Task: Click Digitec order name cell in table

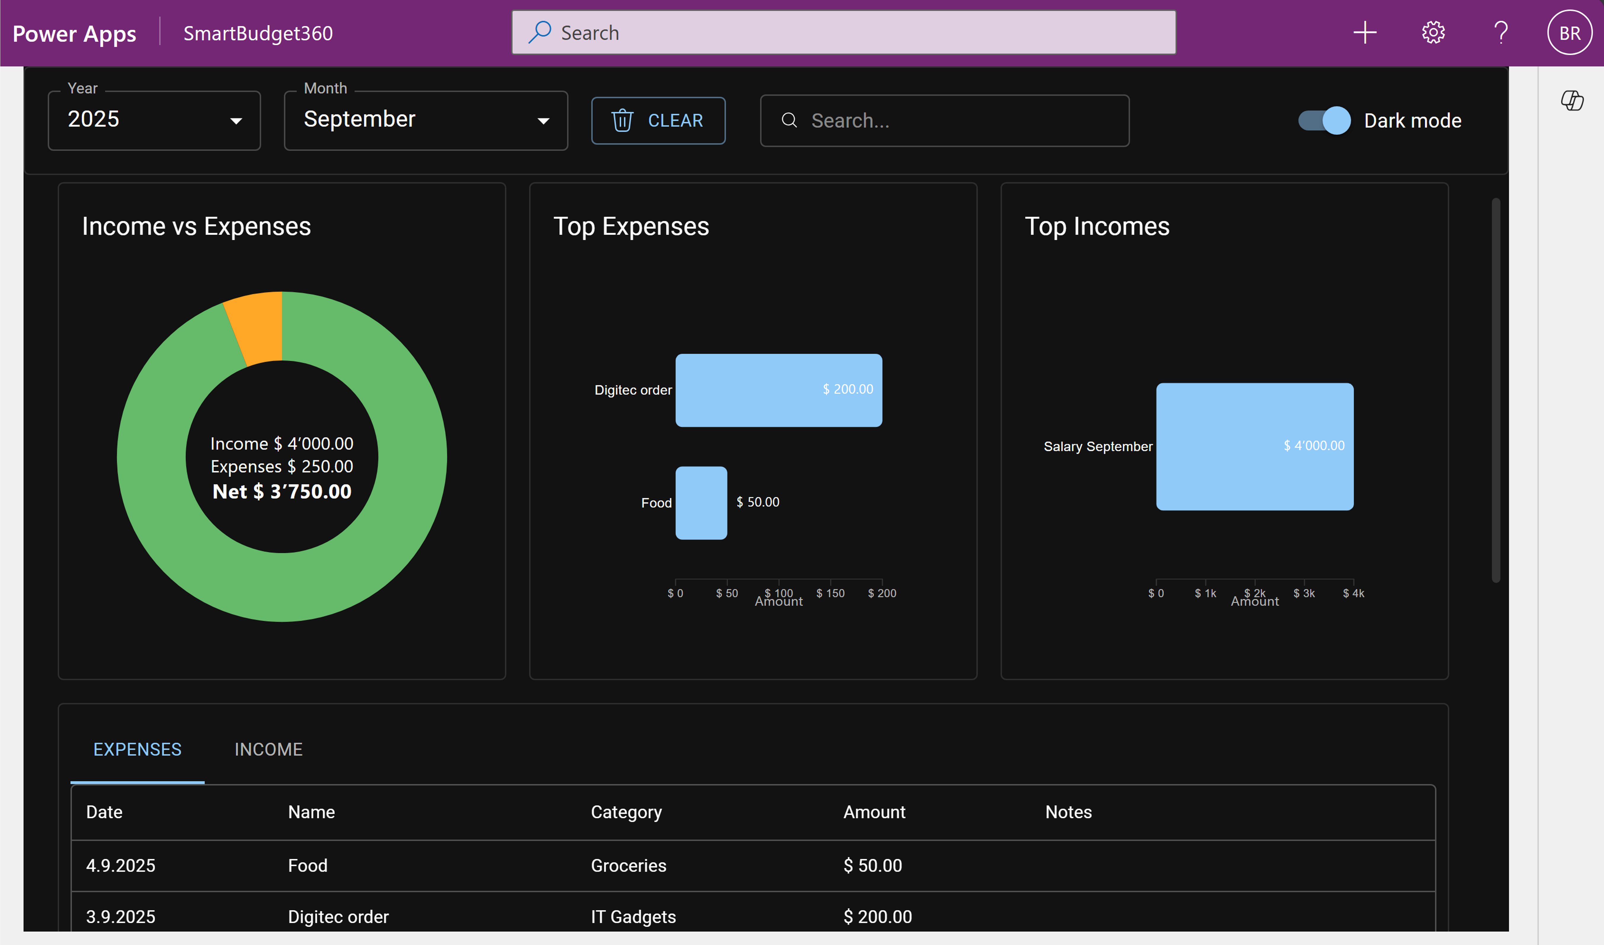Action: [338, 916]
